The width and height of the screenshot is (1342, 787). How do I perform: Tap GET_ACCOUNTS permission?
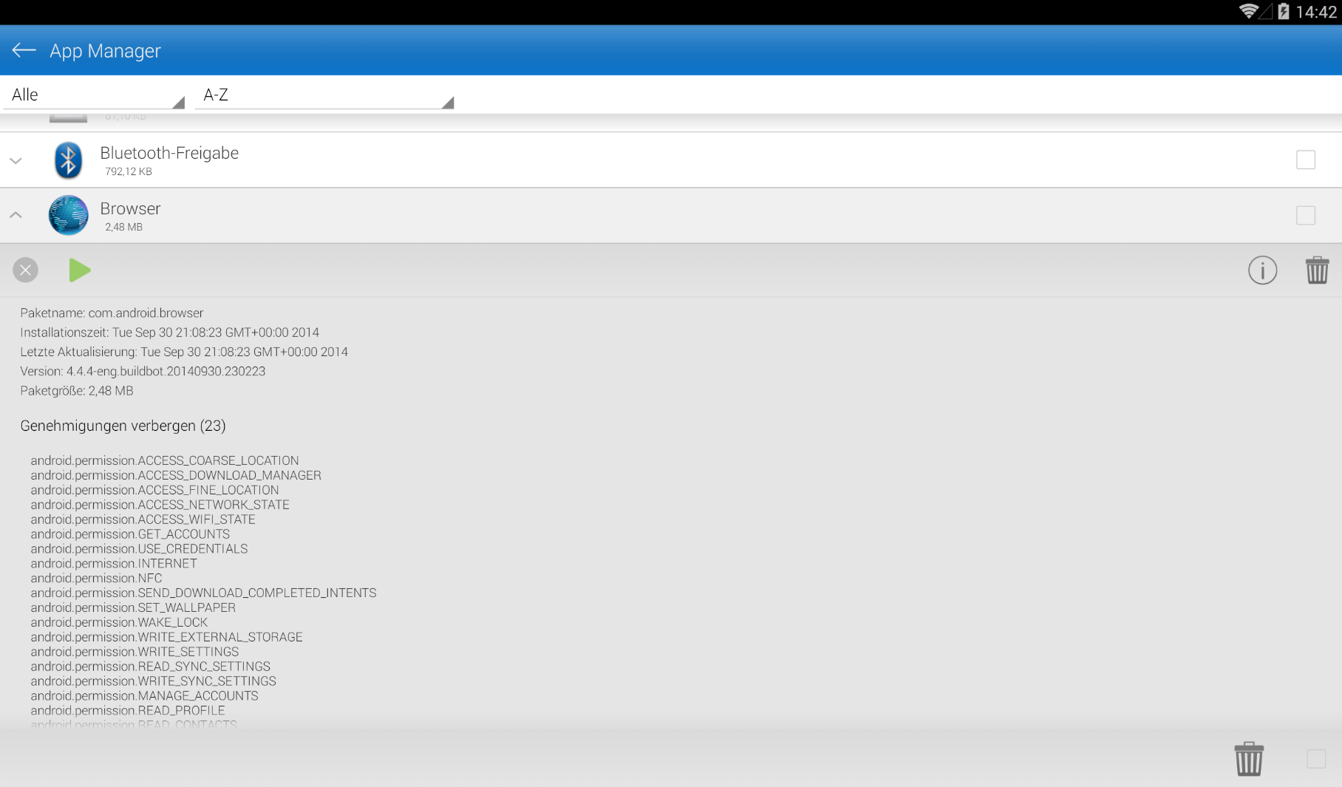tap(130, 534)
